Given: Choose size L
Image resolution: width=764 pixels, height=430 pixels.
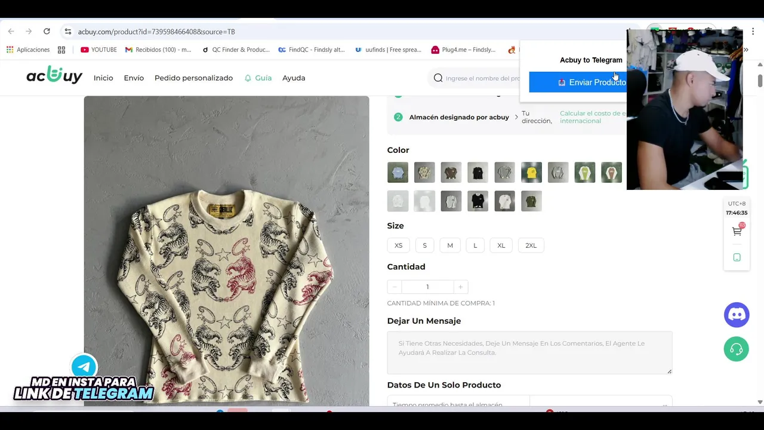Looking at the screenshot, I should [x=475, y=245].
